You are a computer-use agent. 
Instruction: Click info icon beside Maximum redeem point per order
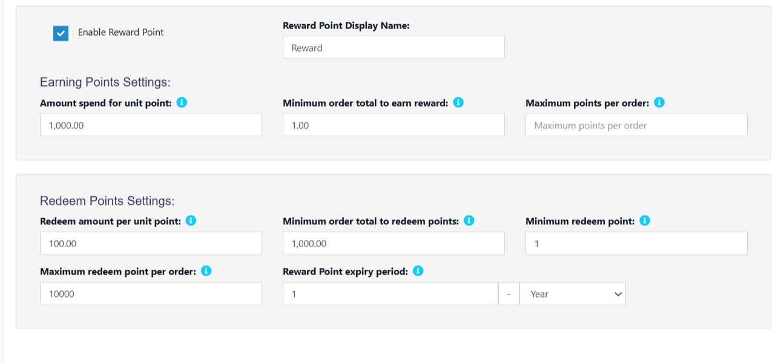pyautogui.click(x=206, y=271)
